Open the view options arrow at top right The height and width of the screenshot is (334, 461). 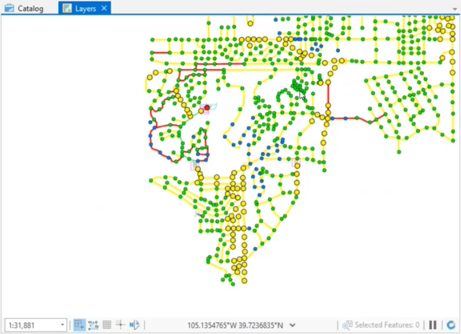(455, 9)
